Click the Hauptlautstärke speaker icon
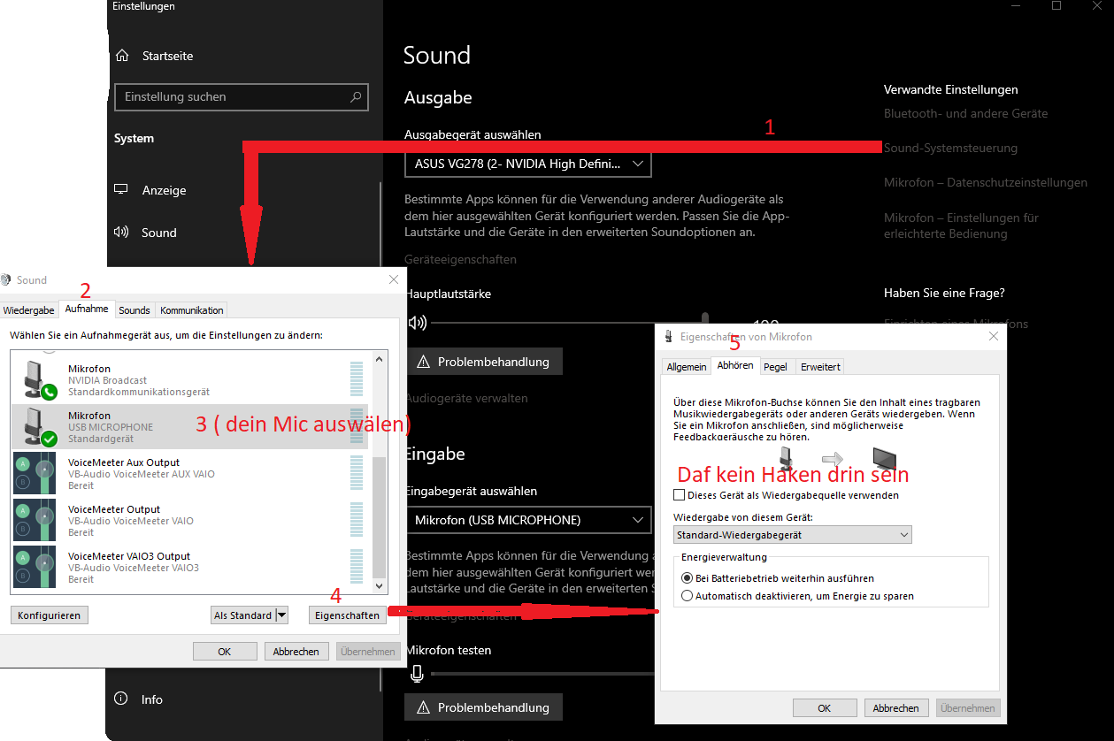The height and width of the screenshot is (741, 1114). [x=418, y=323]
